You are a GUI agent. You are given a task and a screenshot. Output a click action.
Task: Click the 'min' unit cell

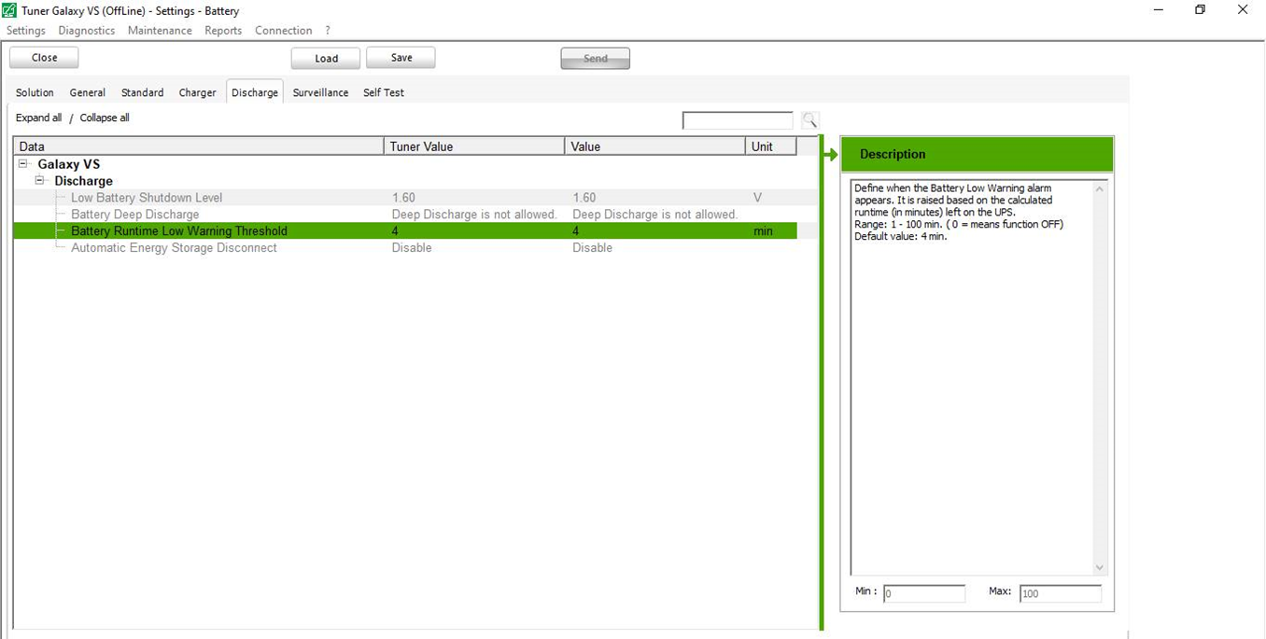(771, 231)
